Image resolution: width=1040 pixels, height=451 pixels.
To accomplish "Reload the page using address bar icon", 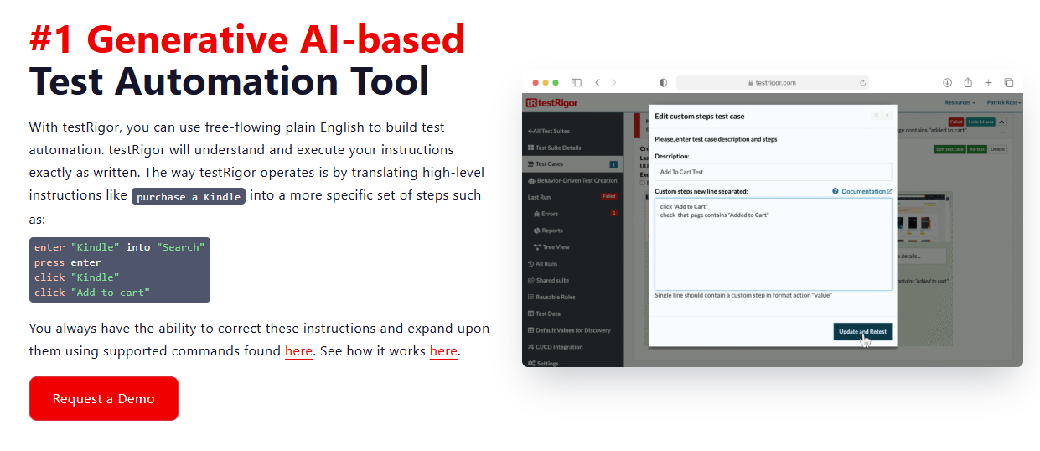I will pos(862,83).
